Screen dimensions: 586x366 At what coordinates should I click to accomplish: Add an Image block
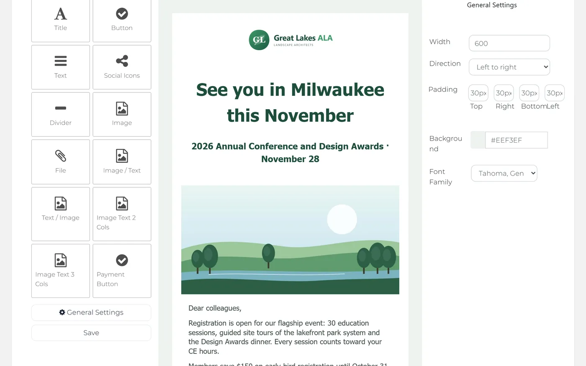[x=122, y=114]
